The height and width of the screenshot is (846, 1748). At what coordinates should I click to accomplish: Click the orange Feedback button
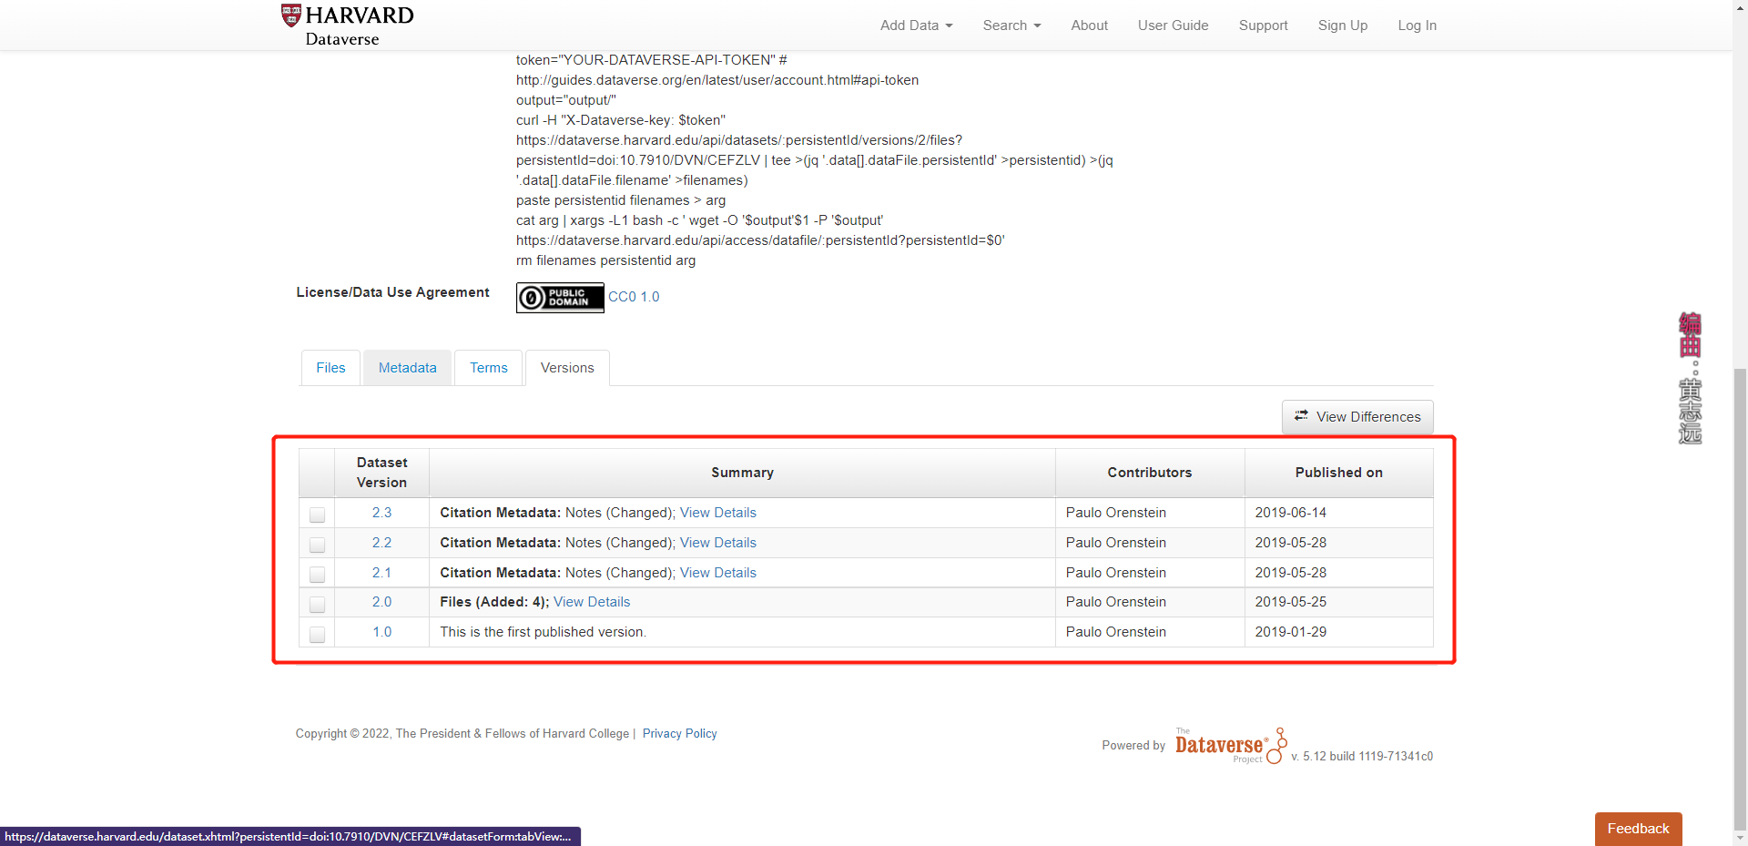pos(1638,829)
